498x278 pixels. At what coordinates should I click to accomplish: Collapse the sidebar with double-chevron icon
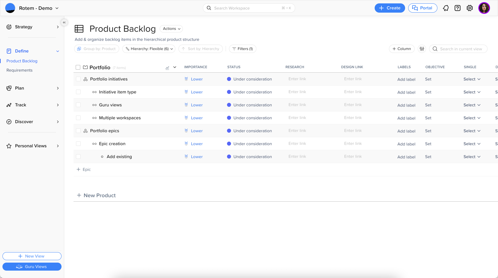click(x=64, y=22)
